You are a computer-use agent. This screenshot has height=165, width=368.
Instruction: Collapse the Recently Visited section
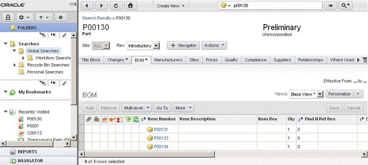point(6,112)
